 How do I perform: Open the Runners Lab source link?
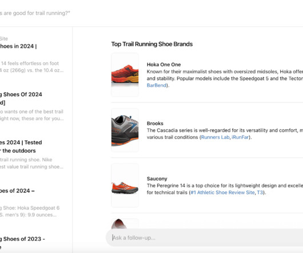(x=215, y=137)
